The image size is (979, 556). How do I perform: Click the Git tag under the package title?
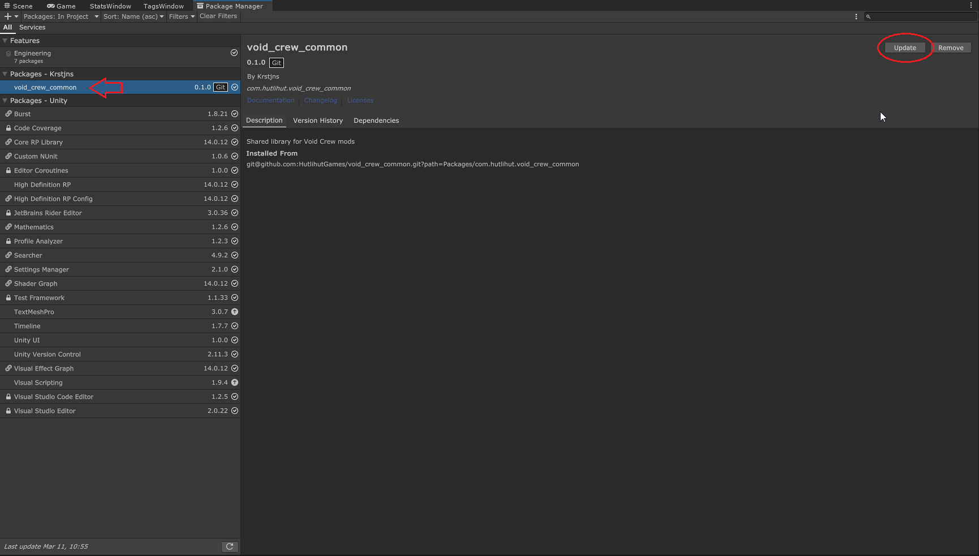pyautogui.click(x=277, y=63)
